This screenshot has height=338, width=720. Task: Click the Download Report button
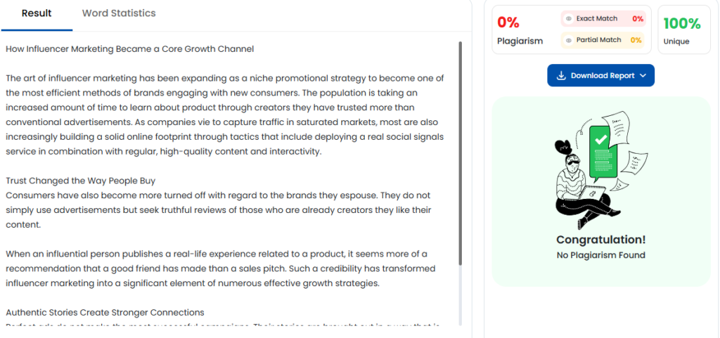click(x=600, y=76)
